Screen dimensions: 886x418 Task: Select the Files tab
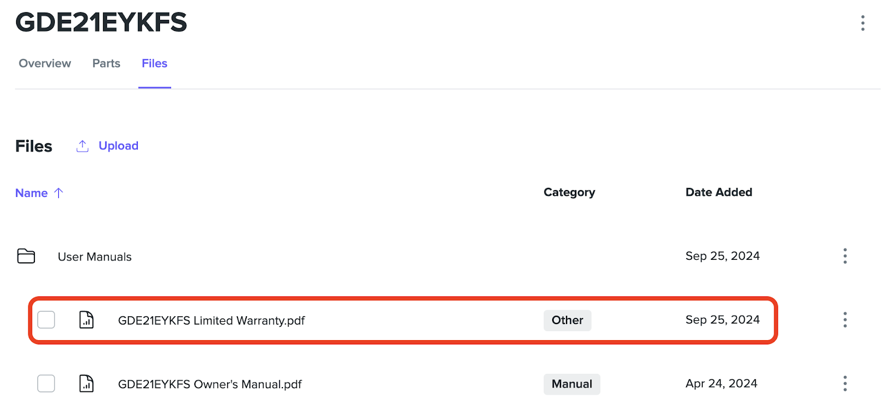pos(154,64)
